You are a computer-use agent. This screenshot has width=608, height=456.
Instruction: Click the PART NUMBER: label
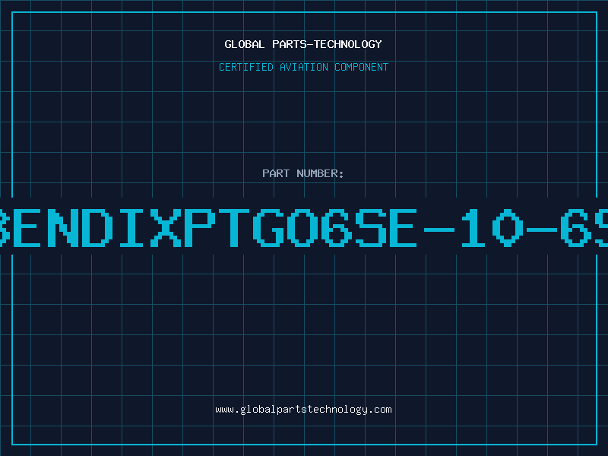tap(303, 173)
